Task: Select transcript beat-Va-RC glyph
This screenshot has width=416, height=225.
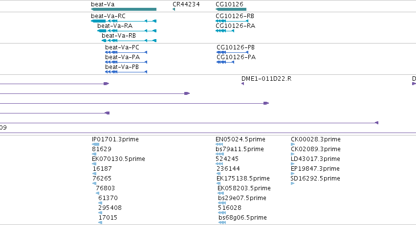Action: pyautogui.click(x=124, y=21)
